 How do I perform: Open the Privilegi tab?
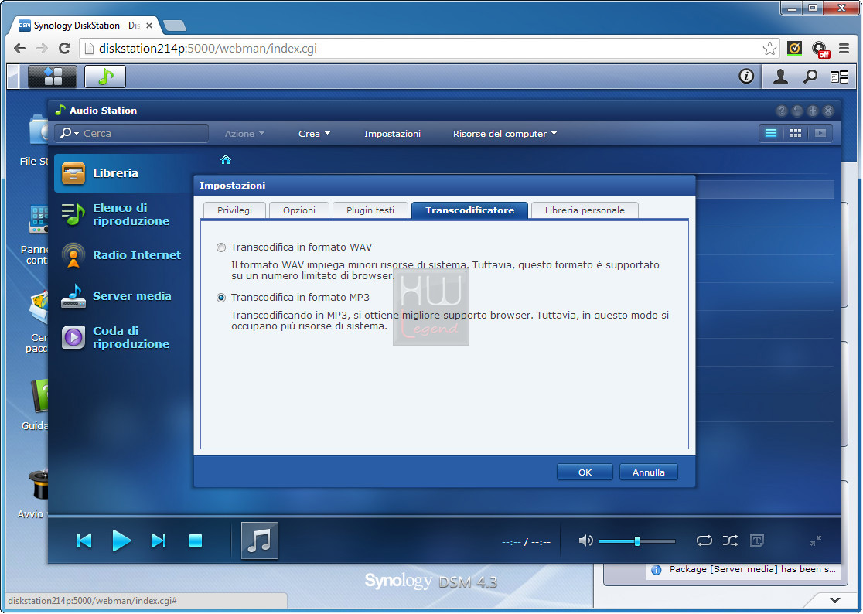234,210
